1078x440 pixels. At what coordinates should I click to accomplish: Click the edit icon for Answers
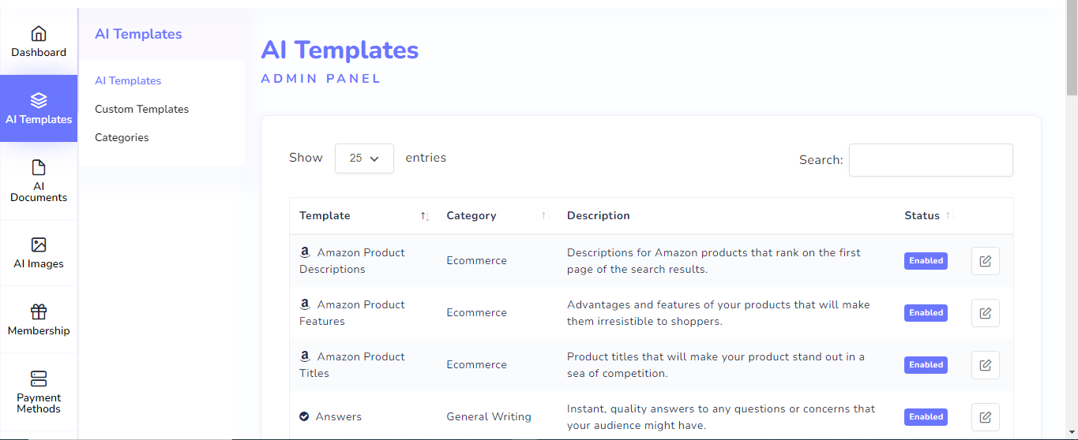click(x=985, y=417)
